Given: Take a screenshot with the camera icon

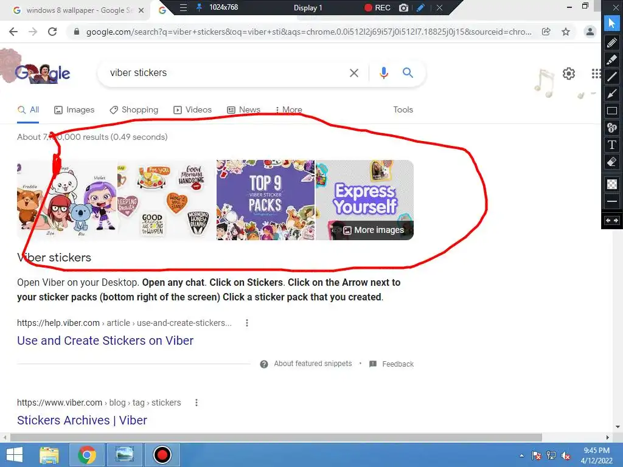Looking at the screenshot, I should click(x=404, y=7).
